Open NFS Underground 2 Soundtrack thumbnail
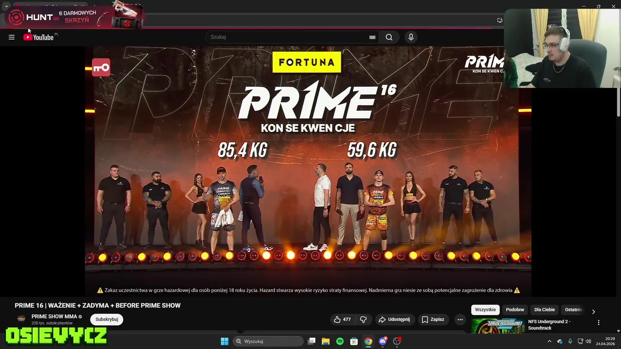621x349 pixels. pyautogui.click(x=498, y=326)
